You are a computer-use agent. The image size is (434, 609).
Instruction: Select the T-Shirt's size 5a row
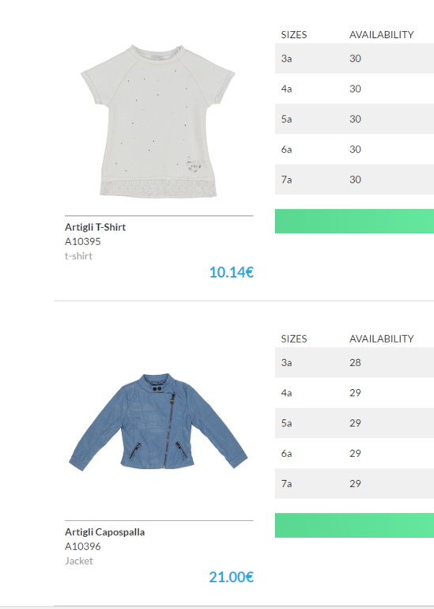coord(354,119)
